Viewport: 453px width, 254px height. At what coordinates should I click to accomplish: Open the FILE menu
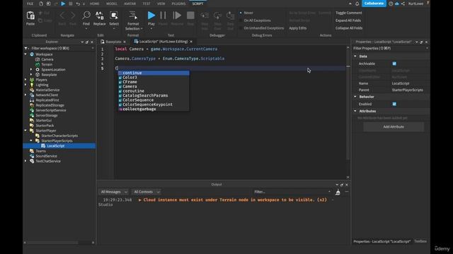click(x=30, y=4)
